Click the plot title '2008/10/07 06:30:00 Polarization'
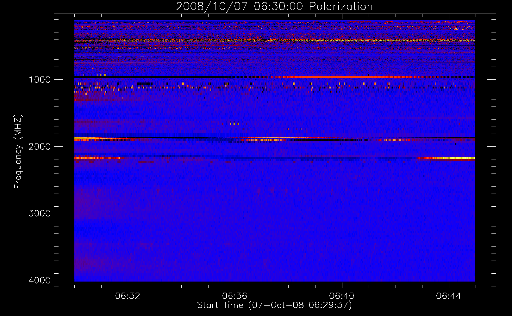Image resolution: width=512 pixels, height=316 pixels. [274, 6]
